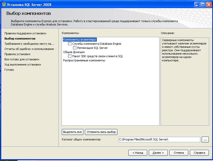Open the Отчеты об ошибках и использовании step
The width and height of the screenshot is (213, 161).
pos(29,49)
